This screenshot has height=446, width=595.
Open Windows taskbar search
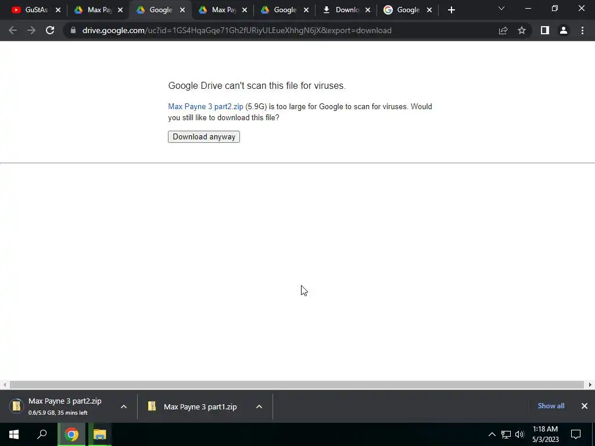pyautogui.click(x=42, y=434)
